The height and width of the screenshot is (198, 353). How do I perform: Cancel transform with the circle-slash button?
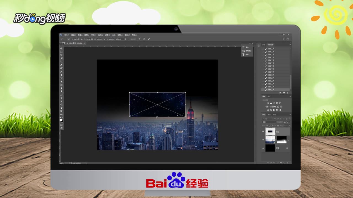[144, 39]
